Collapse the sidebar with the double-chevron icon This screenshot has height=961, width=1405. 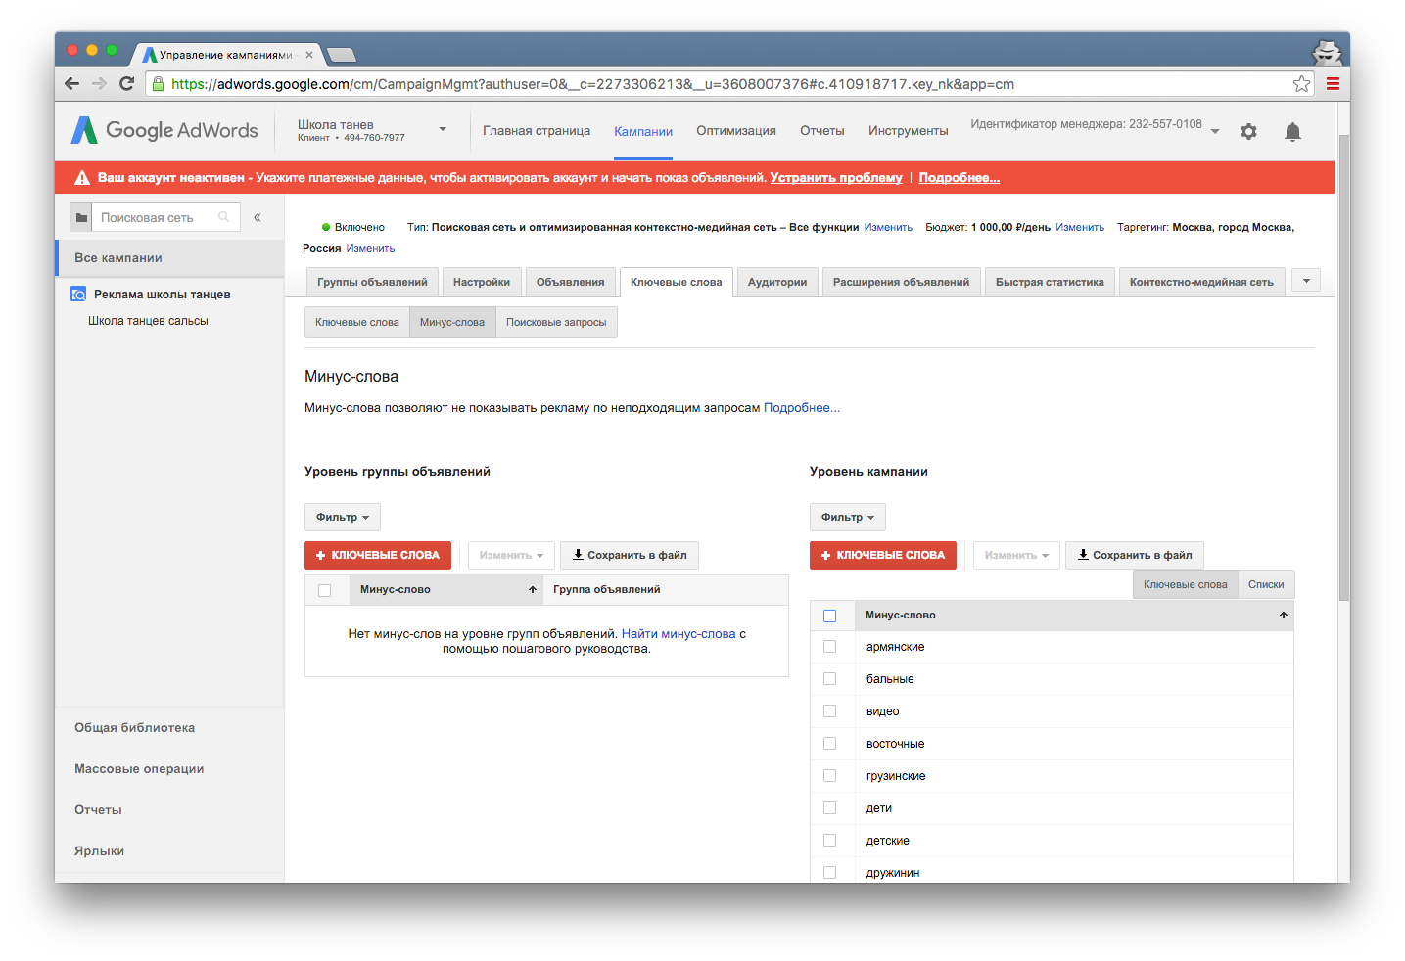click(x=258, y=218)
